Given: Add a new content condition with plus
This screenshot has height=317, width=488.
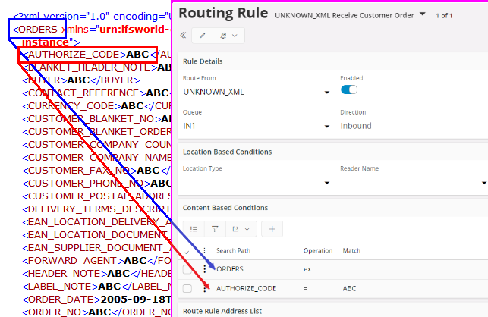Looking at the screenshot, I should tap(272, 229).
